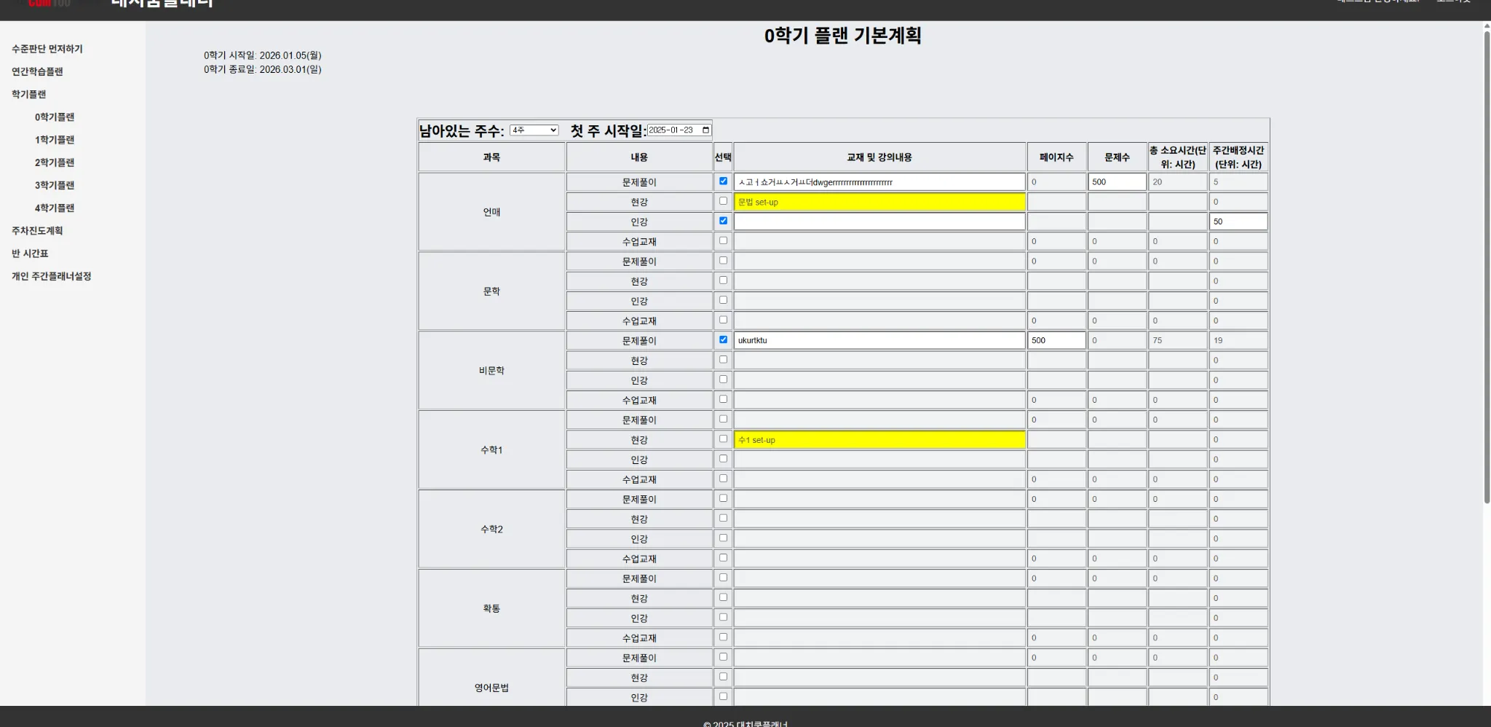
Task: Check the 수학1 현강 checkbox
Action: pos(723,439)
